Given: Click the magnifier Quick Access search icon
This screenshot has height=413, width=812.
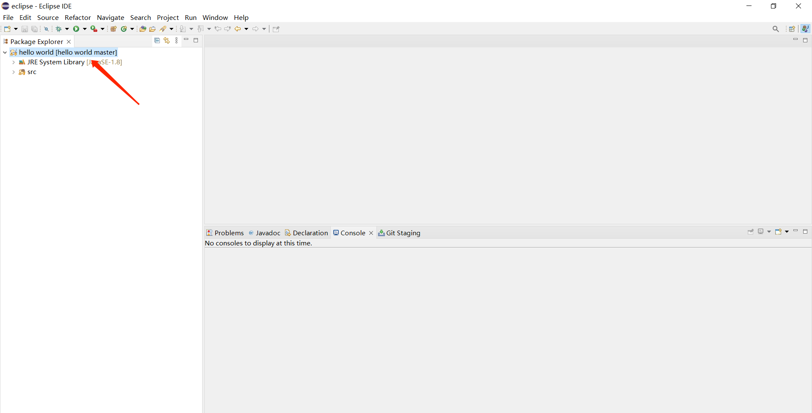Looking at the screenshot, I should pyautogui.click(x=776, y=29).
